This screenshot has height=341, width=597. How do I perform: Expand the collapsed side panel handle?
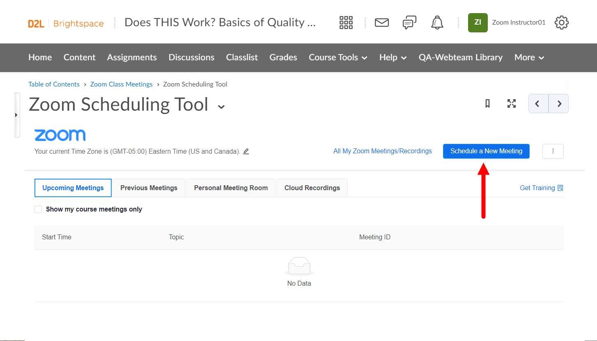pos(17,115)
